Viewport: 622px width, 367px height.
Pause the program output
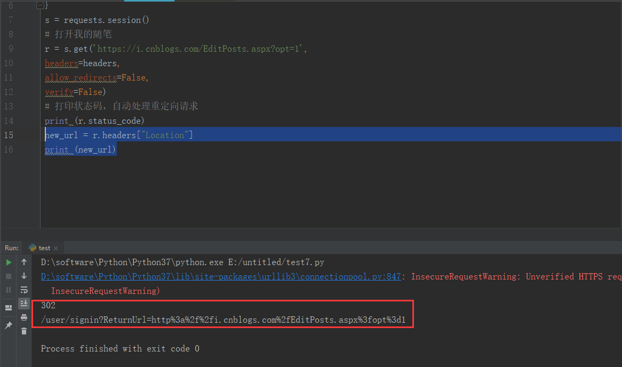coord(9,290)
